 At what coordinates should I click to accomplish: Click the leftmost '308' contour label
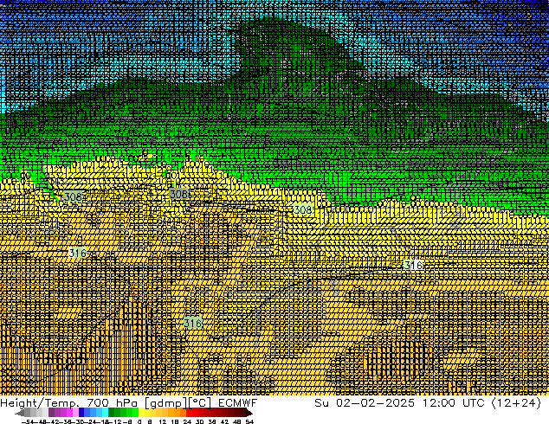click(74, 196)
